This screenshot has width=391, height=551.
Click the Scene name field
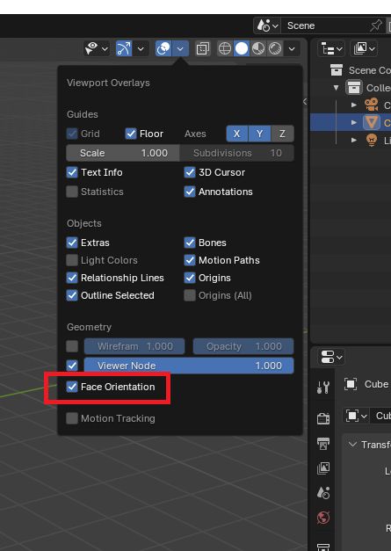coord(323,25)
